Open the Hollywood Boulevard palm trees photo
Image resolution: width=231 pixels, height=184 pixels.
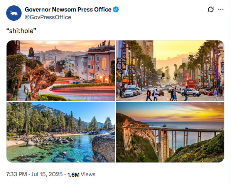[x=170, y=71]
